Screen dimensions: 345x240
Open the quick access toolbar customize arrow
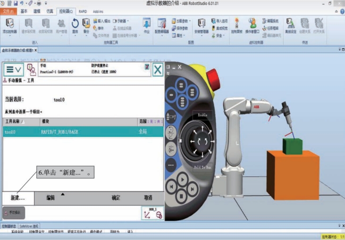[x=46, y=3]
